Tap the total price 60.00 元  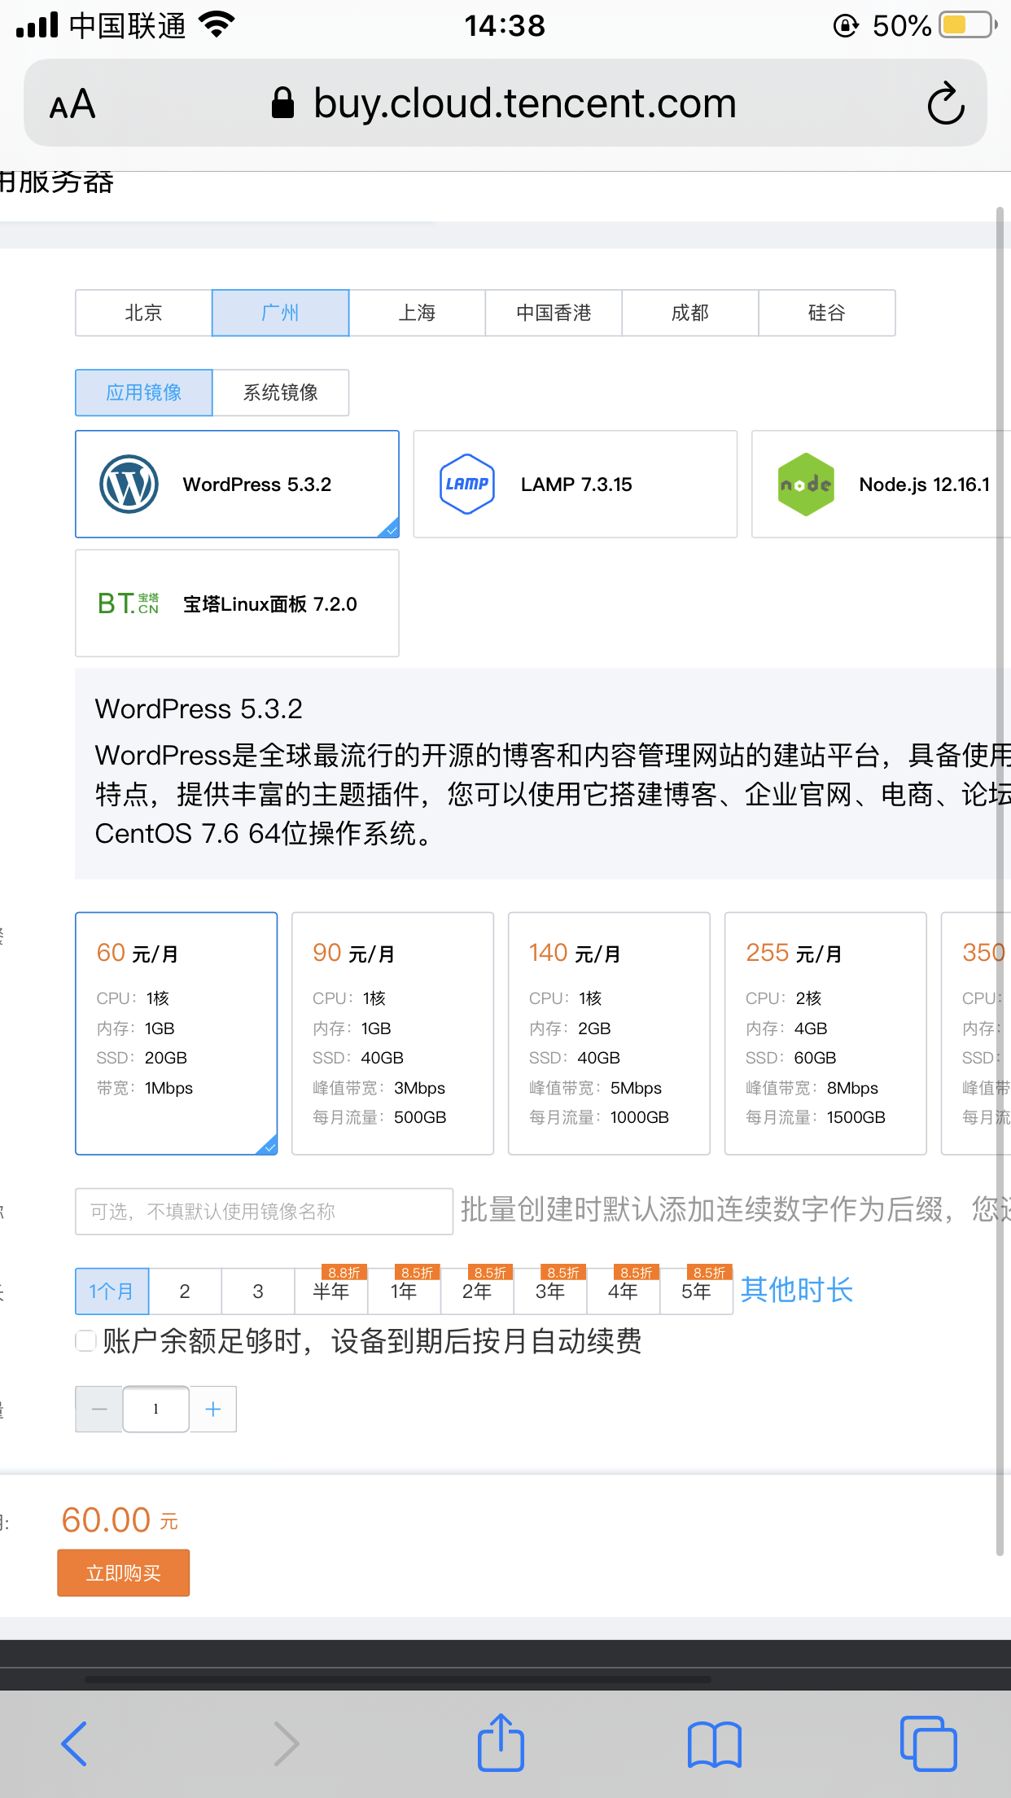point(120,1520)
